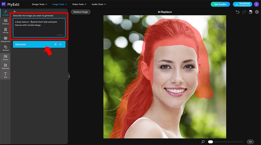This screenshot has height=145, width=261.
Task: Open the Image Tools dropdown menu
Action: pyautogui.click(x=60, y=4)
